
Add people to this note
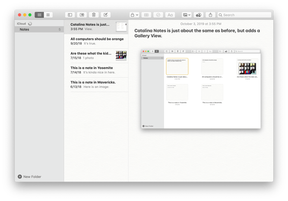pos(199,15)
